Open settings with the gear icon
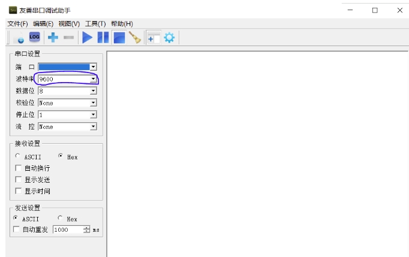Image resolution: width=409 pixels, height=257 pixels. click(x=169, y=38)
